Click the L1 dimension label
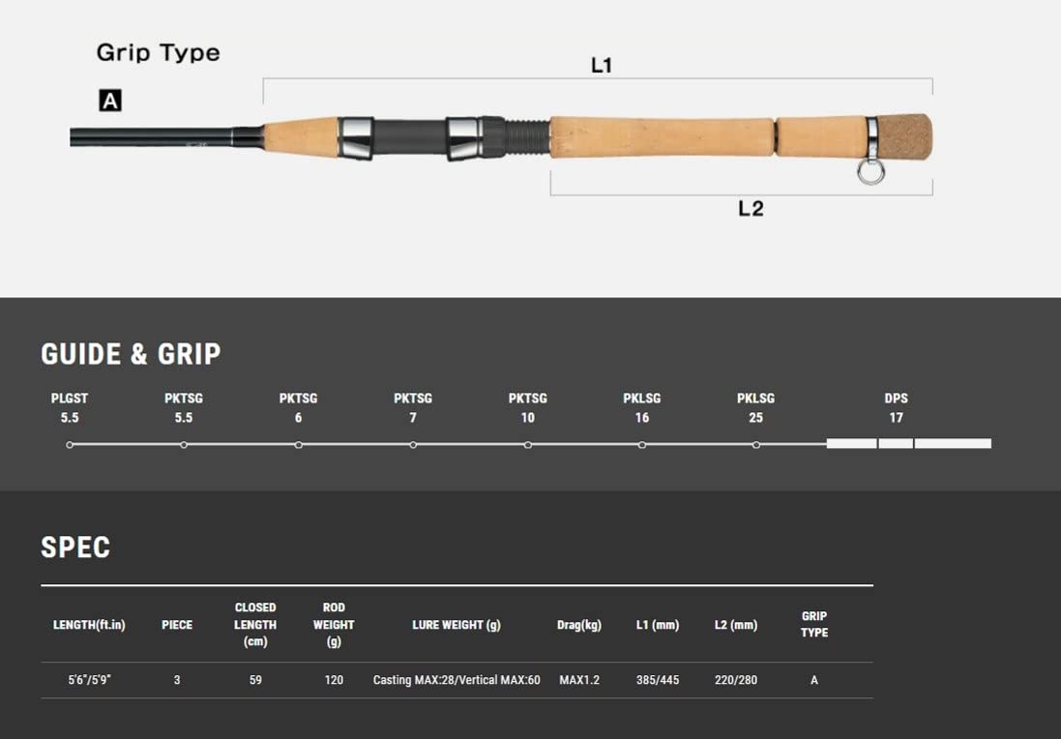Image resolution: width=1061 pixels, height=739 pixels. coord(602,65)
